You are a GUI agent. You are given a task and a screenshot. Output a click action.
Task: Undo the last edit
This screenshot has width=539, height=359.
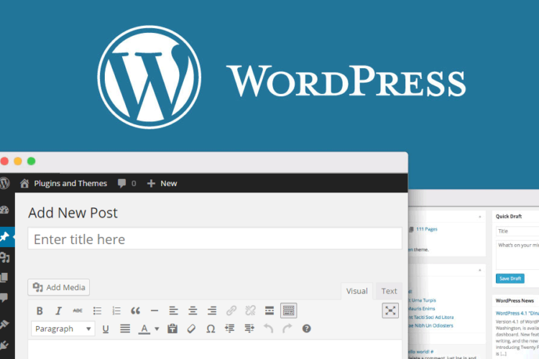click(269, 329)
